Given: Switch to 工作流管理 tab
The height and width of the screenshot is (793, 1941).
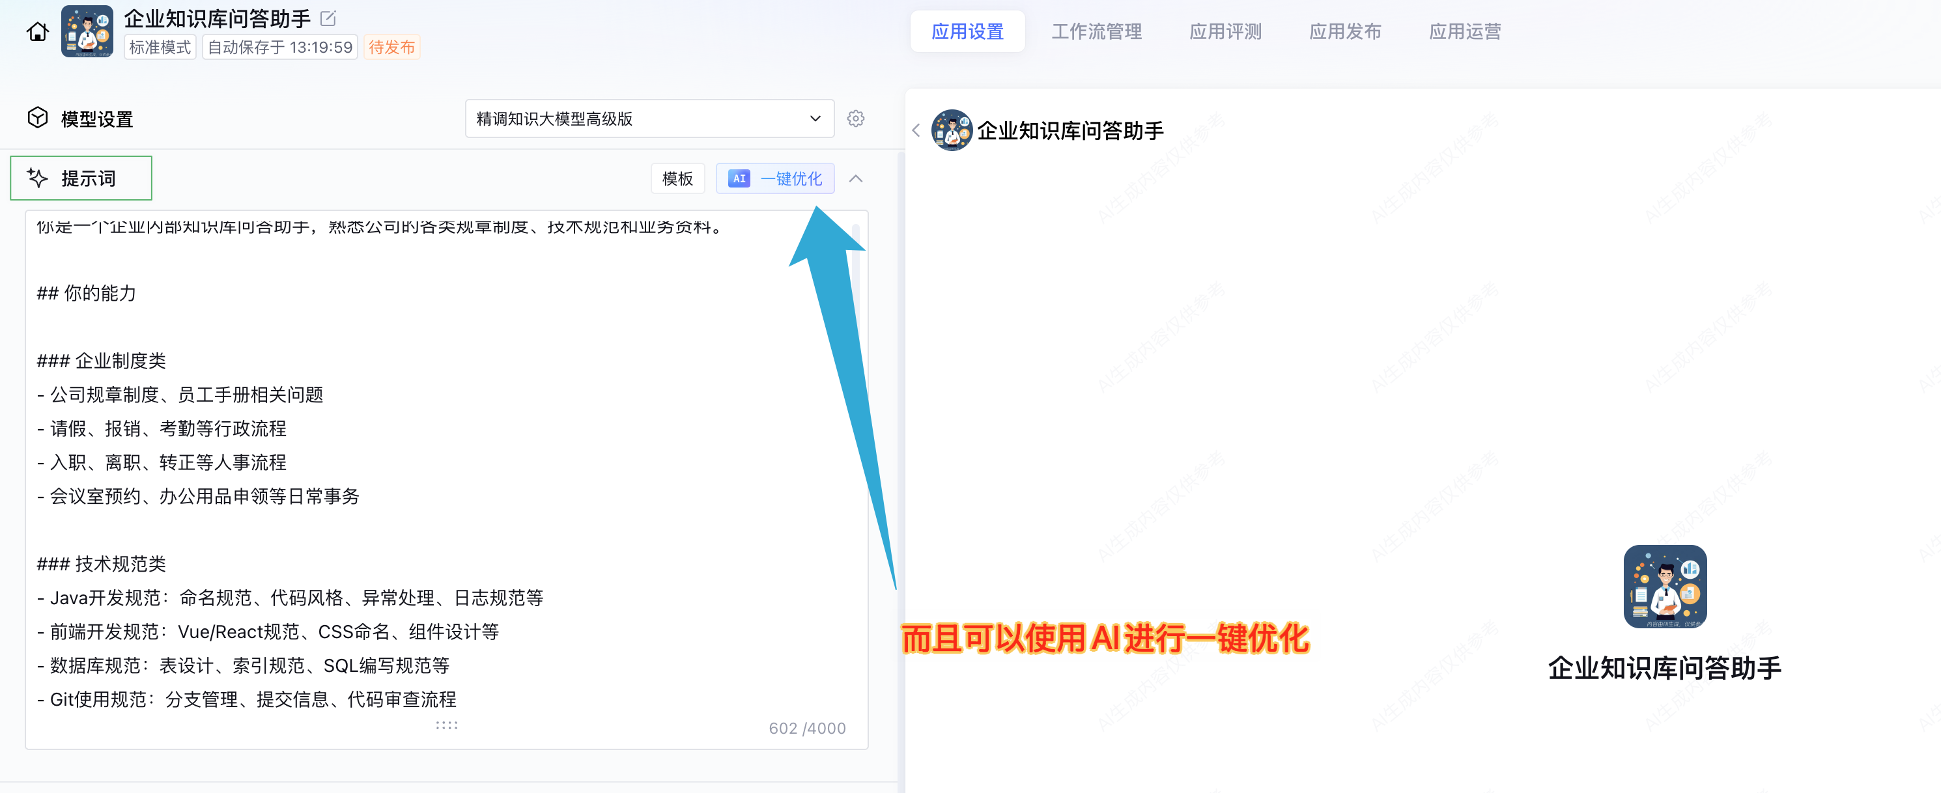Looking at the screenshot, I should pos(1096,32).
